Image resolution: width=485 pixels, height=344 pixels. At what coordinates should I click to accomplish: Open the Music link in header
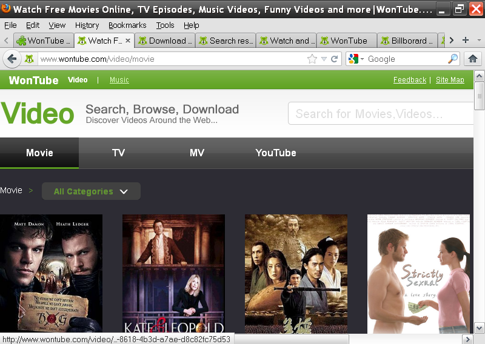pyautogui.click(x=119, y=80)
